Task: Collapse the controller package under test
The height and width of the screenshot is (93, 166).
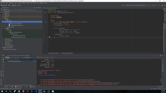Action: click(10, 34)
